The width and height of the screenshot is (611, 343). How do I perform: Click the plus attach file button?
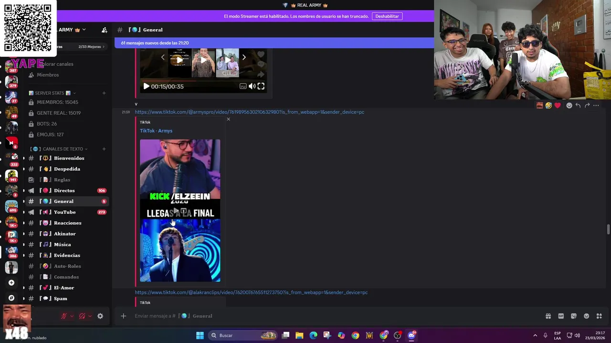123,316
